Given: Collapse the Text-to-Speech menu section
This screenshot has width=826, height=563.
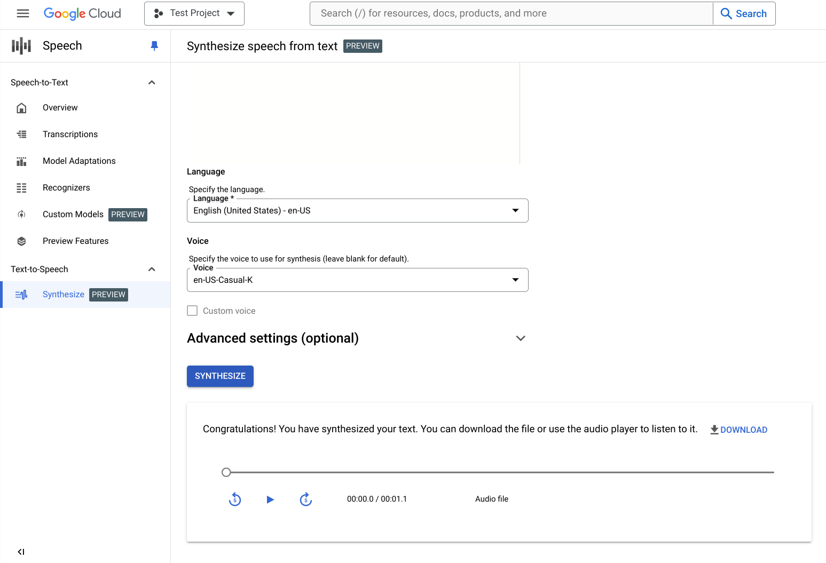Looking at the screenshot, I should pos(152,269).
